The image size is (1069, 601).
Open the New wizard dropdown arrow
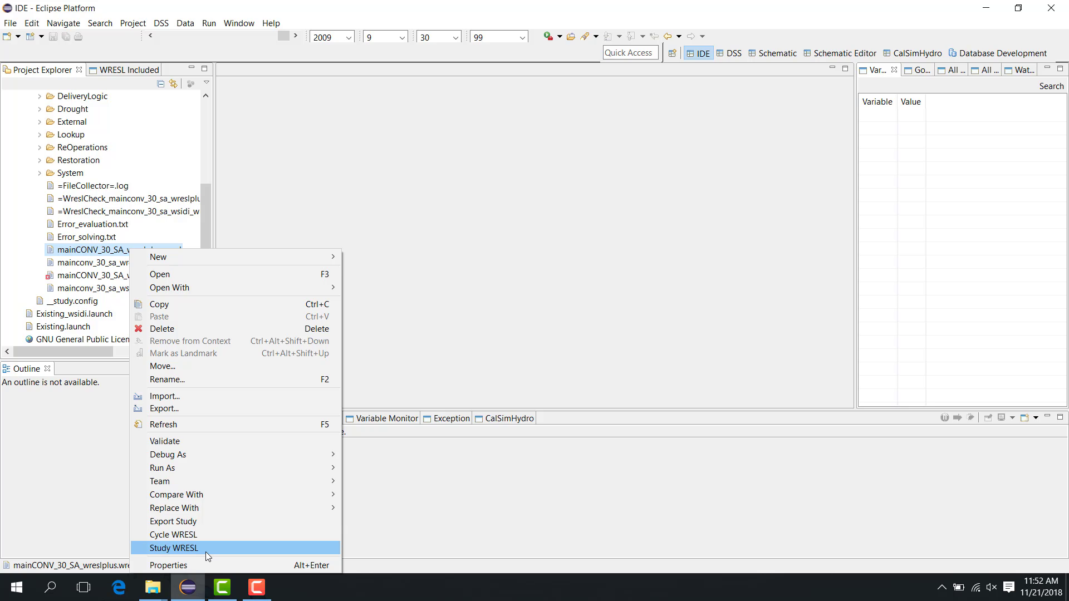[18, 37]
